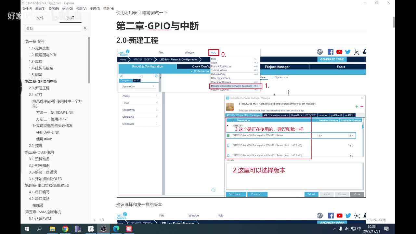Select 5.1-认识PWM outline entry

[40, 219]
